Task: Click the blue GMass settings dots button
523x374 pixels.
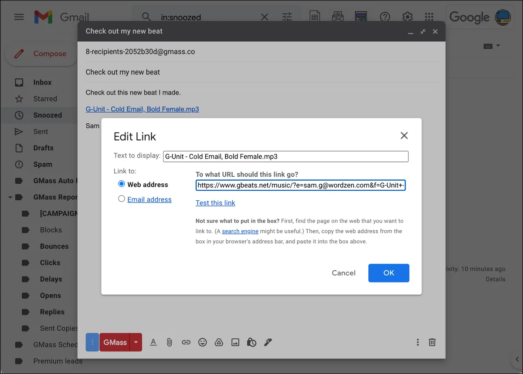Action: (92, 342)
